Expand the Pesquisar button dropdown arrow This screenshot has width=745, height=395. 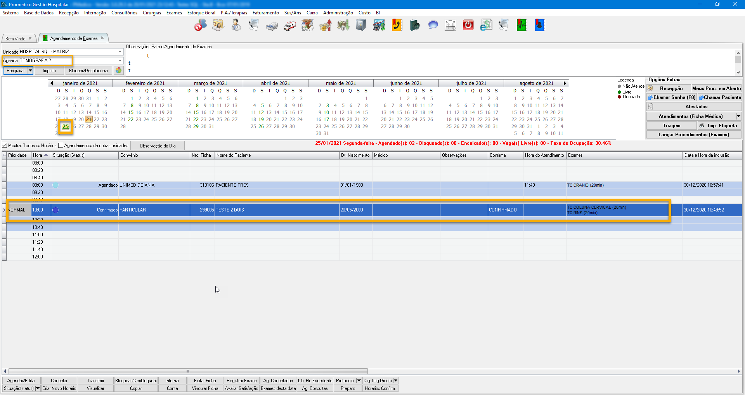(30, 71)
